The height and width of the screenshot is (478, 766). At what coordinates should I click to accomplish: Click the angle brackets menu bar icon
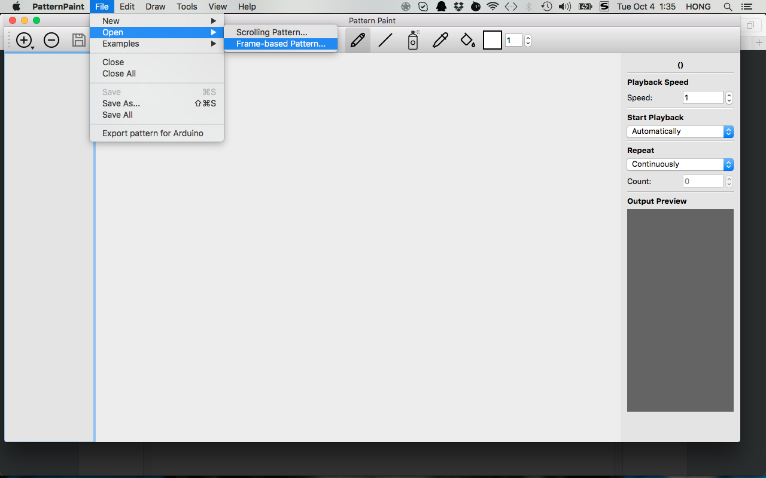(510, 7)
